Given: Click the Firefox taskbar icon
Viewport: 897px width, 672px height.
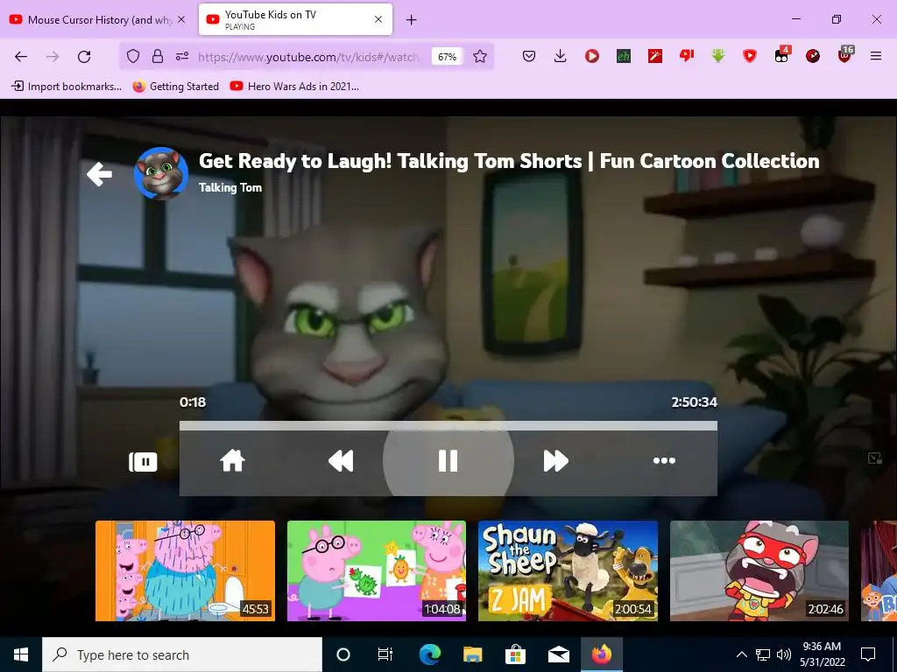Looking at the screenshot, I should click(602, 654).
